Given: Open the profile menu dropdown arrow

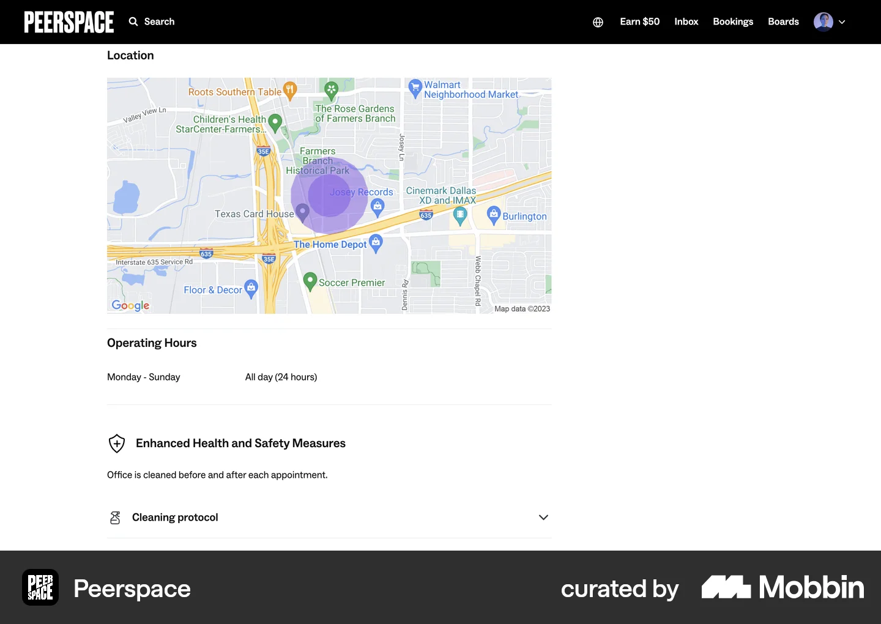Looking at the screenshot, I should click(842, 22).
